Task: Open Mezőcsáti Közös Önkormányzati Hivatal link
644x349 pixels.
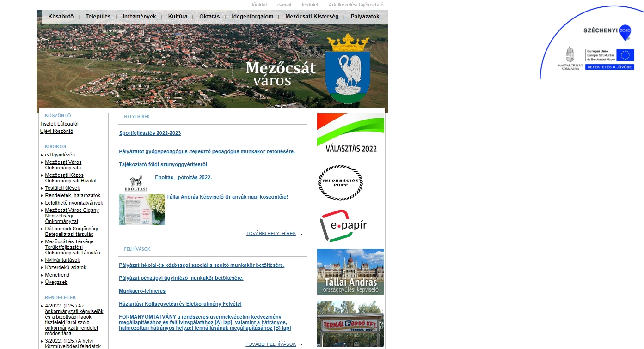Action: pos(71,178)
